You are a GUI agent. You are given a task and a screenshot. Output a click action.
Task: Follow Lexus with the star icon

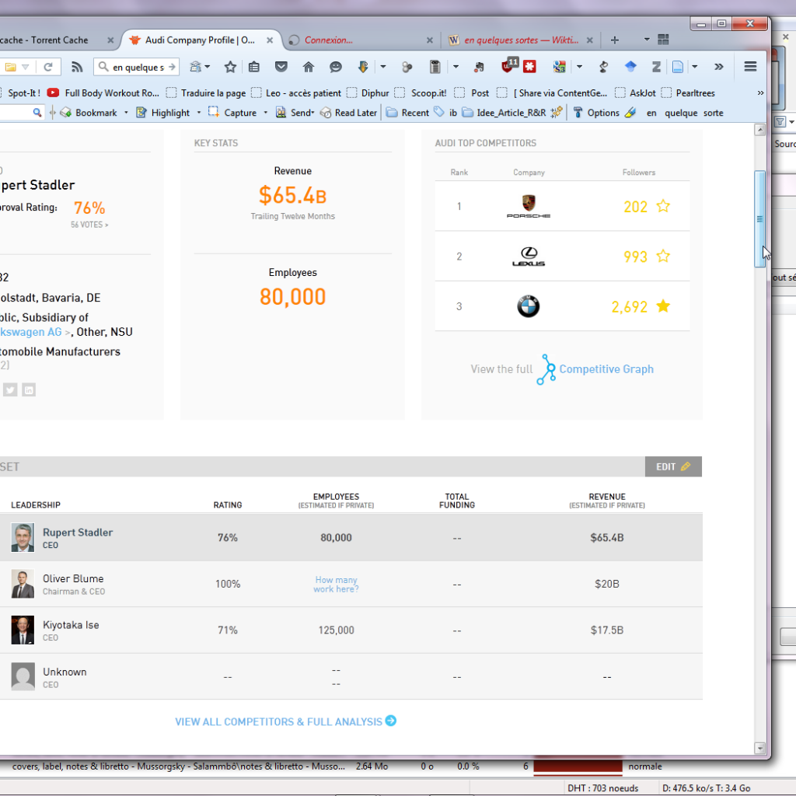tap(663, 256)
